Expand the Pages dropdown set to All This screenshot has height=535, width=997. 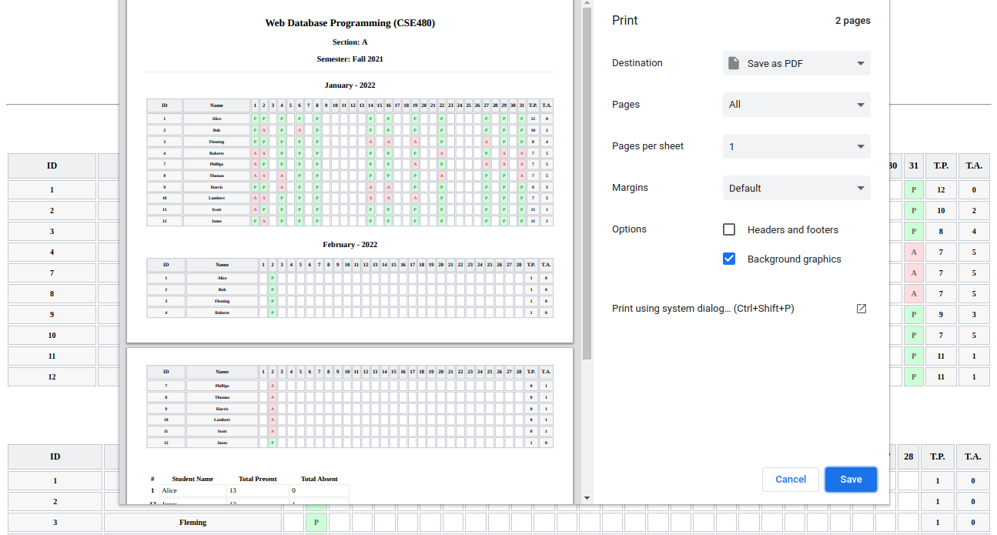[796, 105]
